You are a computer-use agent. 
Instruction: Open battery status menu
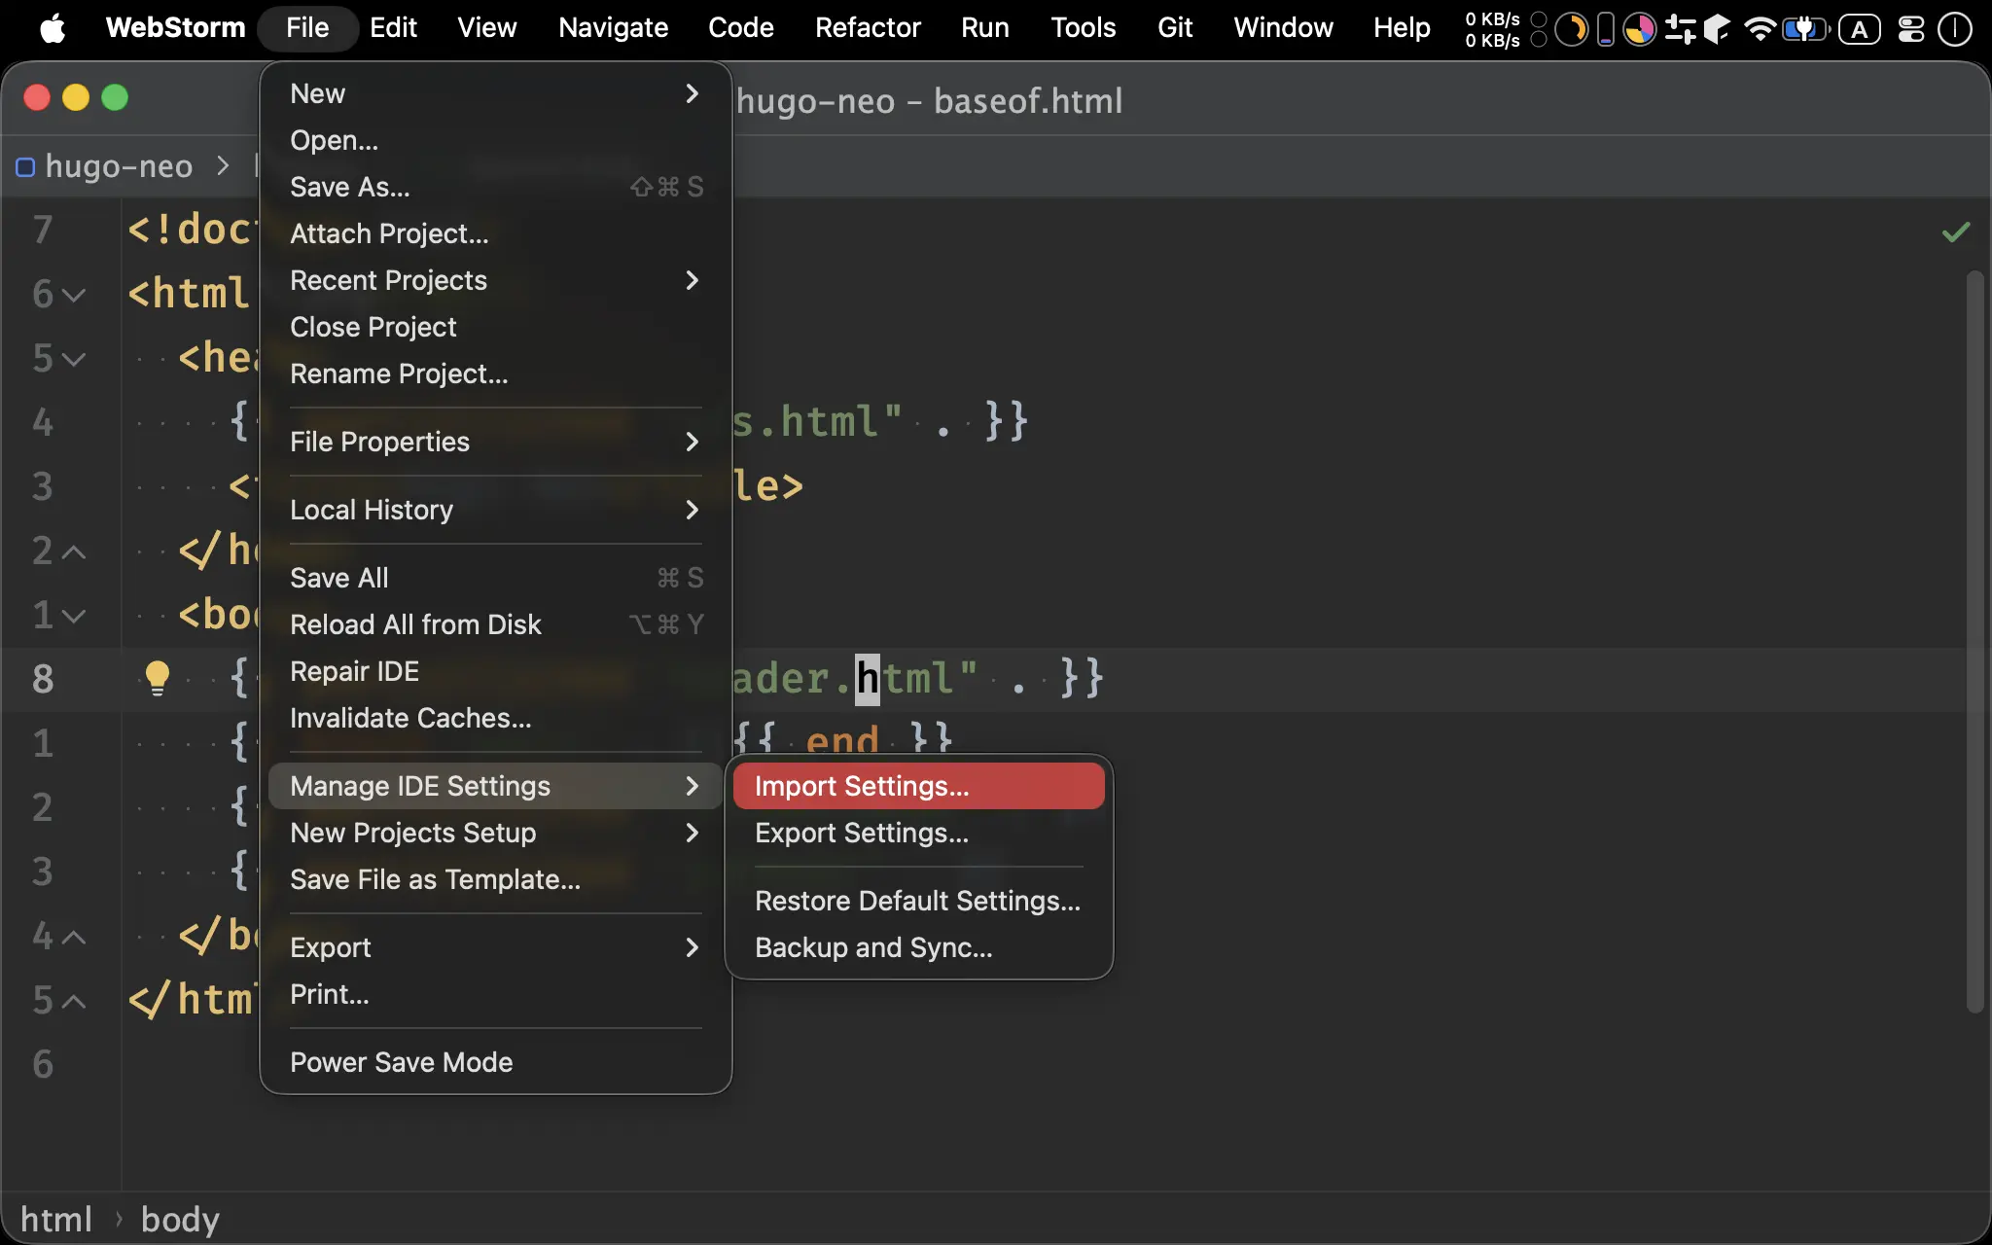1806,28
